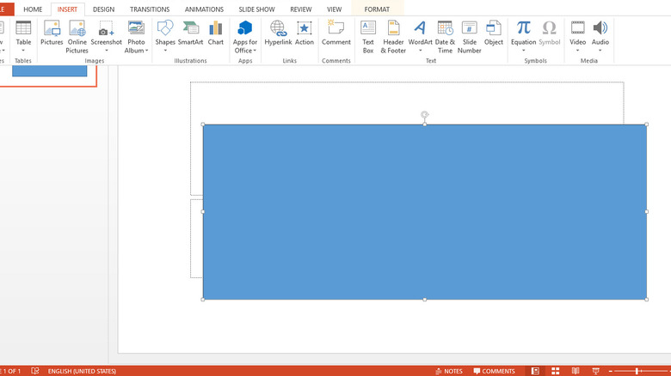Open the WordArt gallery dropdown
This screenshot has width=671, height=376.
[420, 50]
